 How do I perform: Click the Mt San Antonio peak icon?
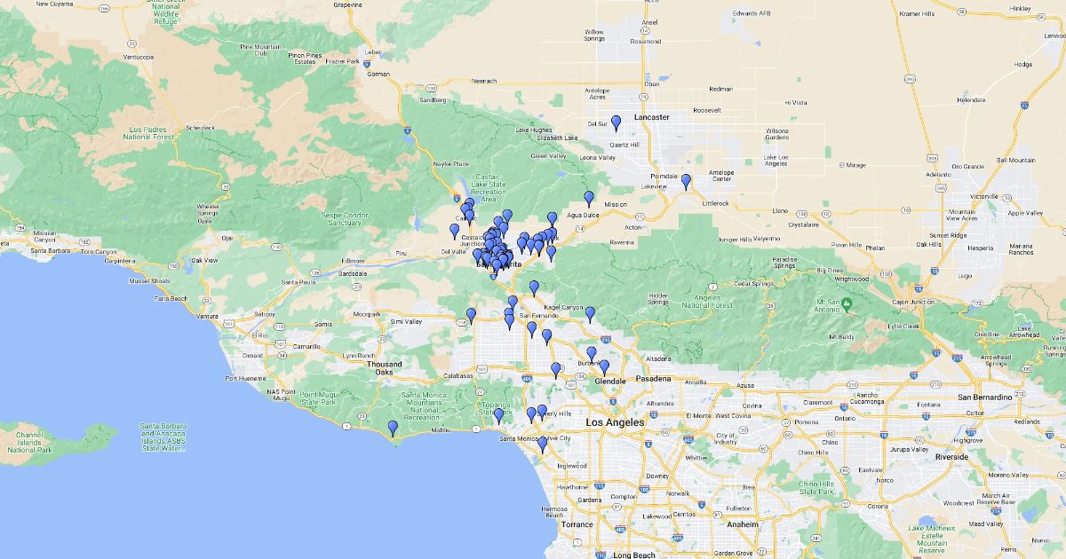tap(847, 304)
